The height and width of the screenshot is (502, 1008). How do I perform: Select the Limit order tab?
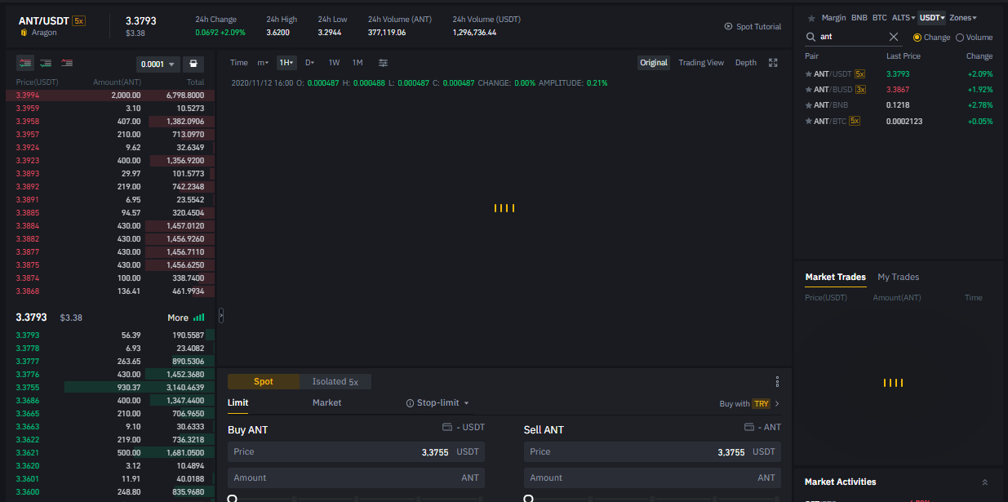[238, 403]
